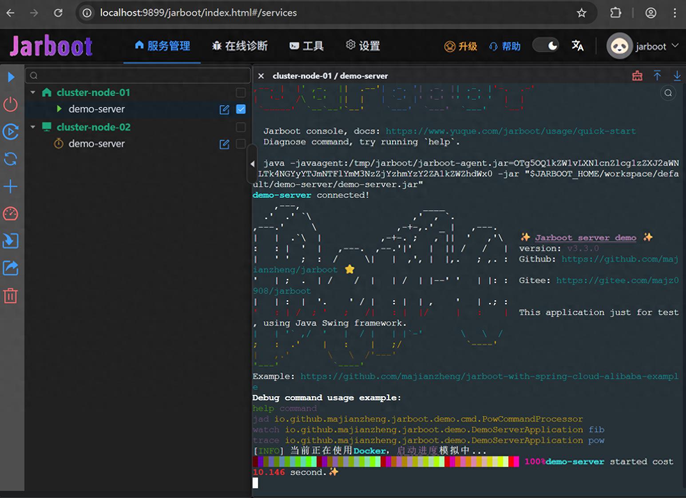Clear the console with red broom icon
The width and height of the screenshot is (686, 498).
[x=637, y=76]
